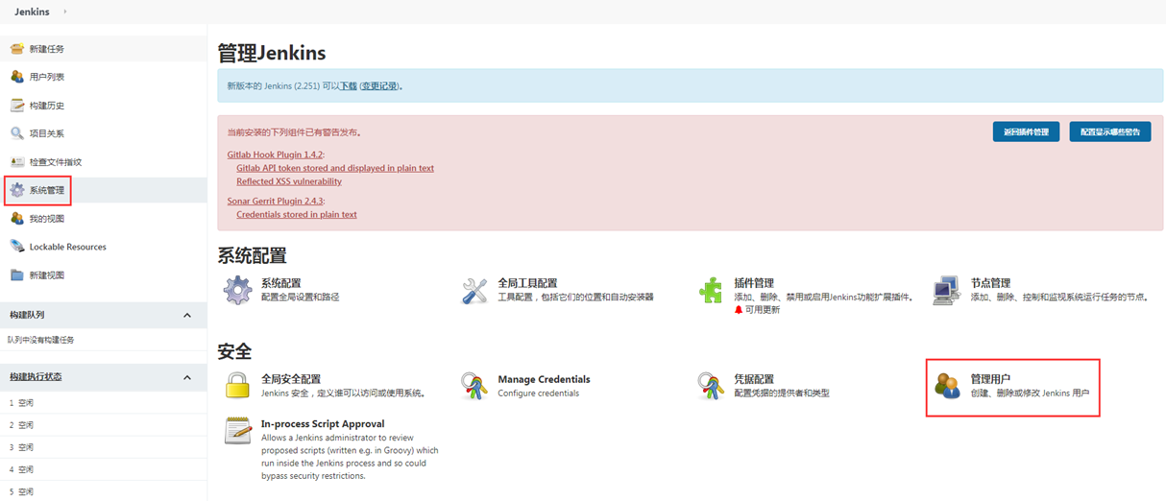Open the 插件管理 title link
The height and width of the screenshot is (501, 1166).
tap(754, 283)
